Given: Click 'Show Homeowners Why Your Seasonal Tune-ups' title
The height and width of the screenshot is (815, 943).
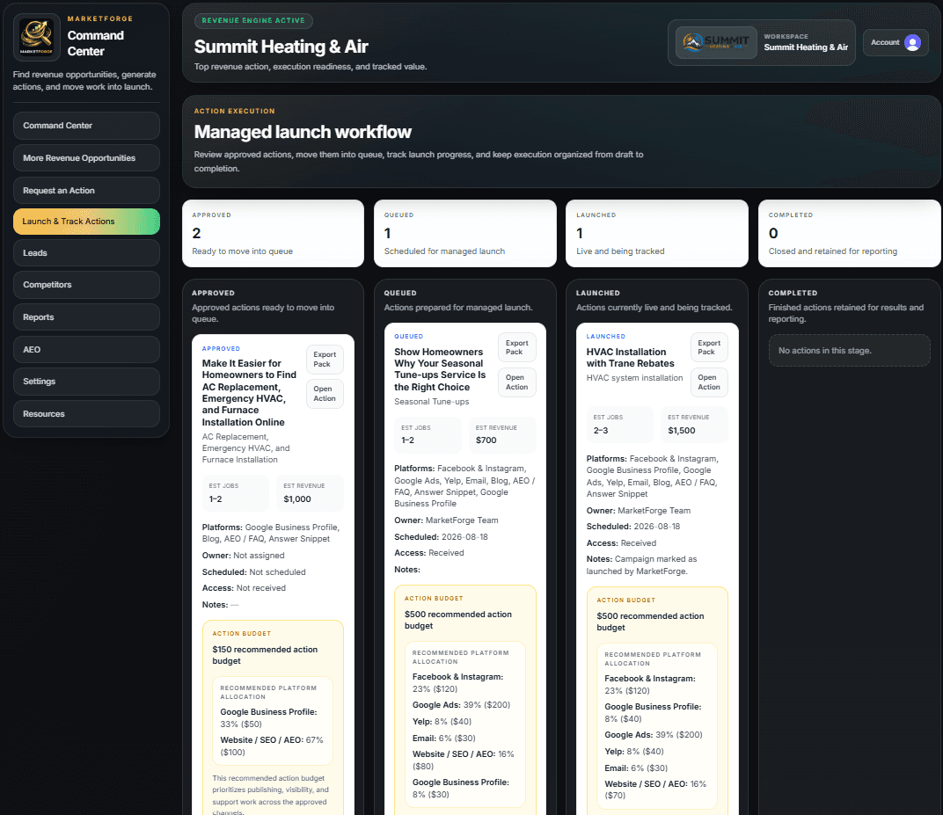Looking at the screenshot, I should tap(440, 369).
